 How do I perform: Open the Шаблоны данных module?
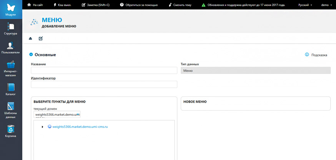point(11,111)
